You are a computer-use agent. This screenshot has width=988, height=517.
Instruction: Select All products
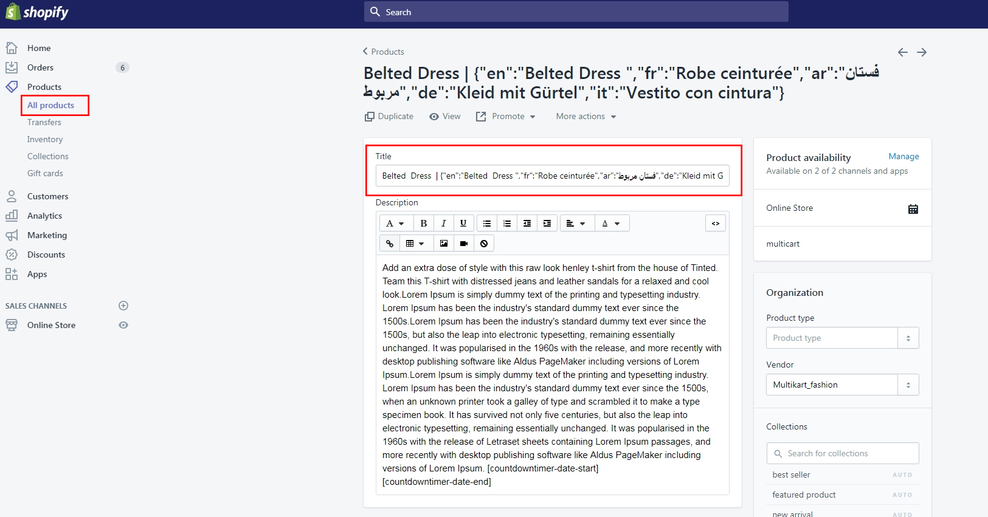tap(50, 105)
